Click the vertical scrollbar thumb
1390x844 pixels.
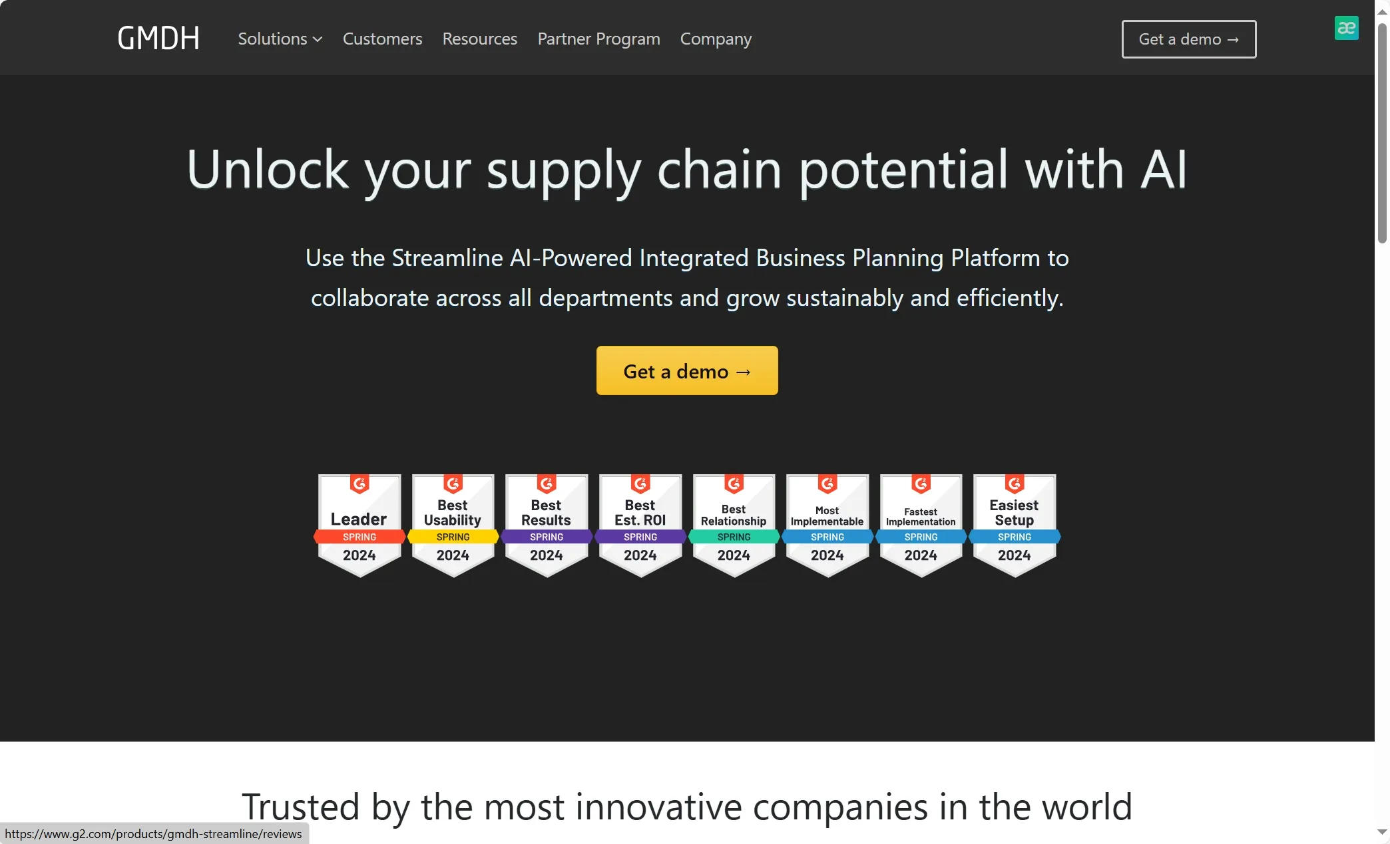(x=1382, y=133)
